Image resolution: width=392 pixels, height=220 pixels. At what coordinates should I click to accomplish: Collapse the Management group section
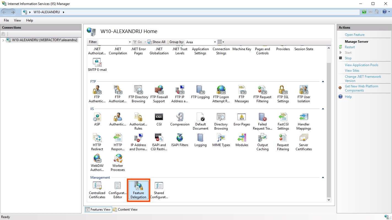[x=323, y=178]
